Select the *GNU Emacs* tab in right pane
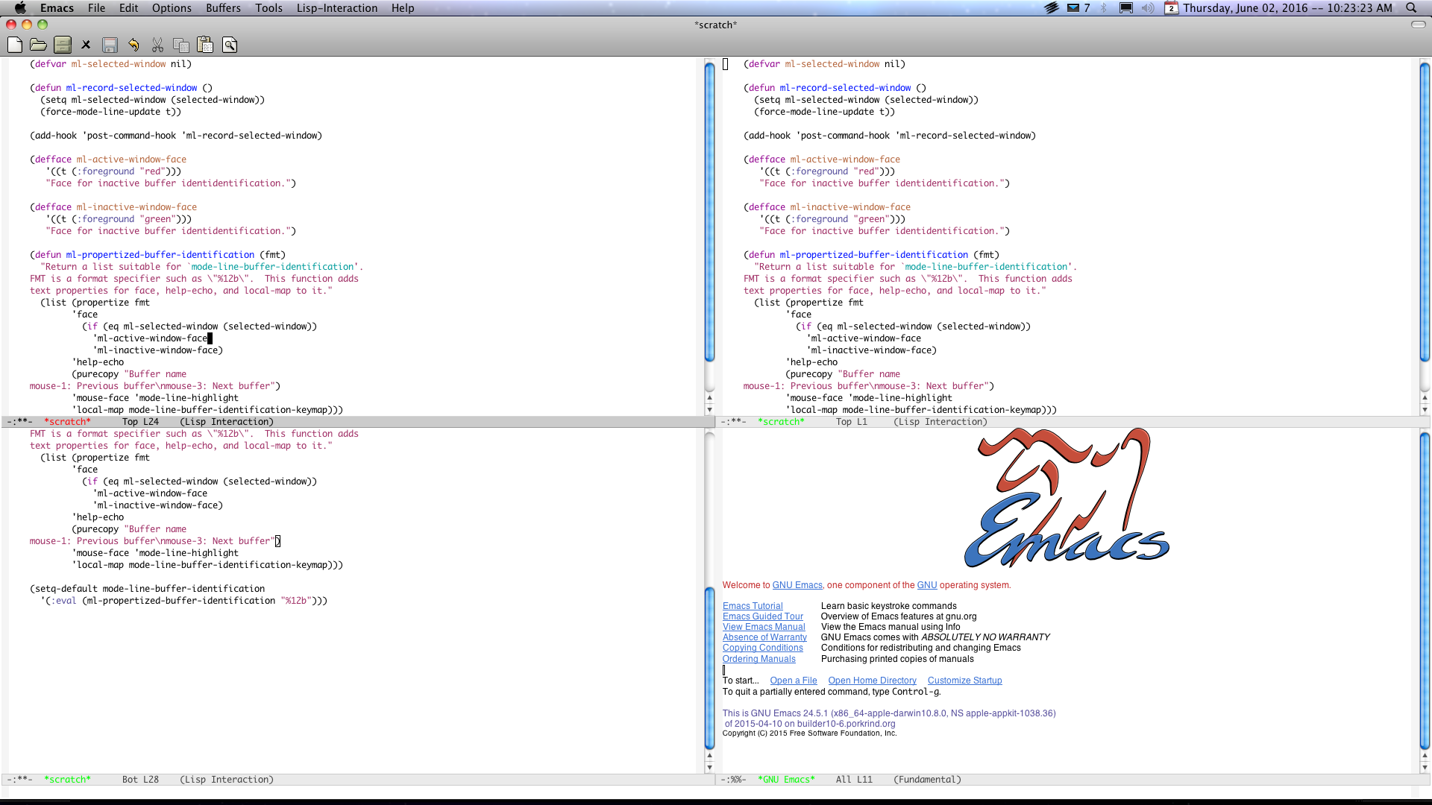The image size is (1432, 805). pyautogui.click(x=786, y=778)
